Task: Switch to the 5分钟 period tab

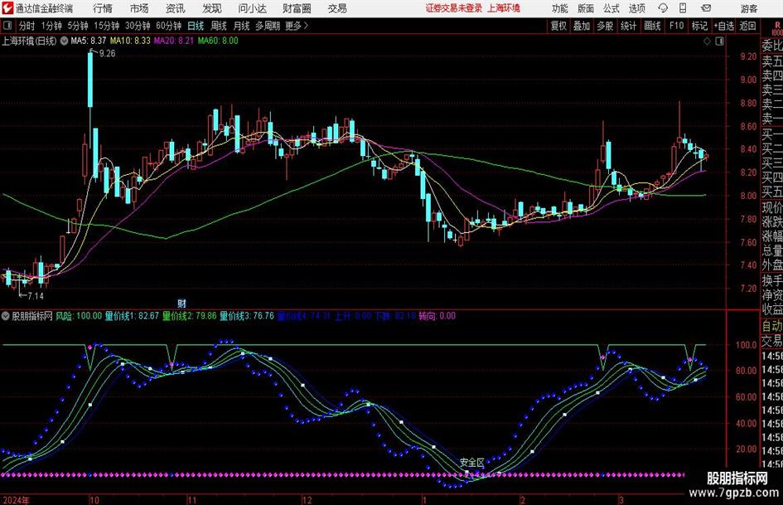Action: coord(78,26)
